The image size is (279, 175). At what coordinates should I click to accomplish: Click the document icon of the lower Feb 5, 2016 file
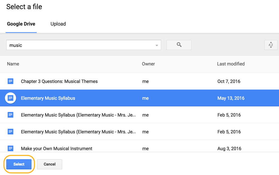click(x=11, y=132)
